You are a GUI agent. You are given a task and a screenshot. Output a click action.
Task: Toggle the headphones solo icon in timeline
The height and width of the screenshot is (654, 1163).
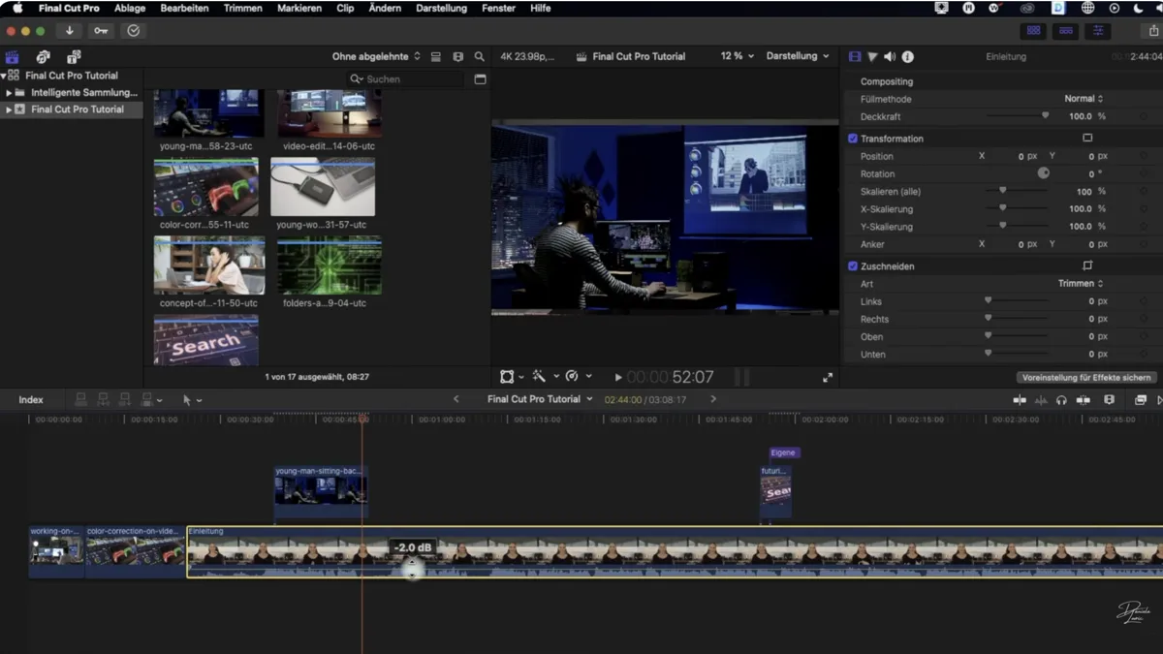point(1062,400)
